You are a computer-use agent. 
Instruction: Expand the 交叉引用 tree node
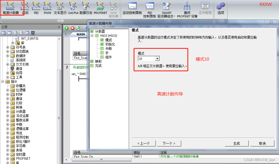pyautogui.click(x=7, y=64)
